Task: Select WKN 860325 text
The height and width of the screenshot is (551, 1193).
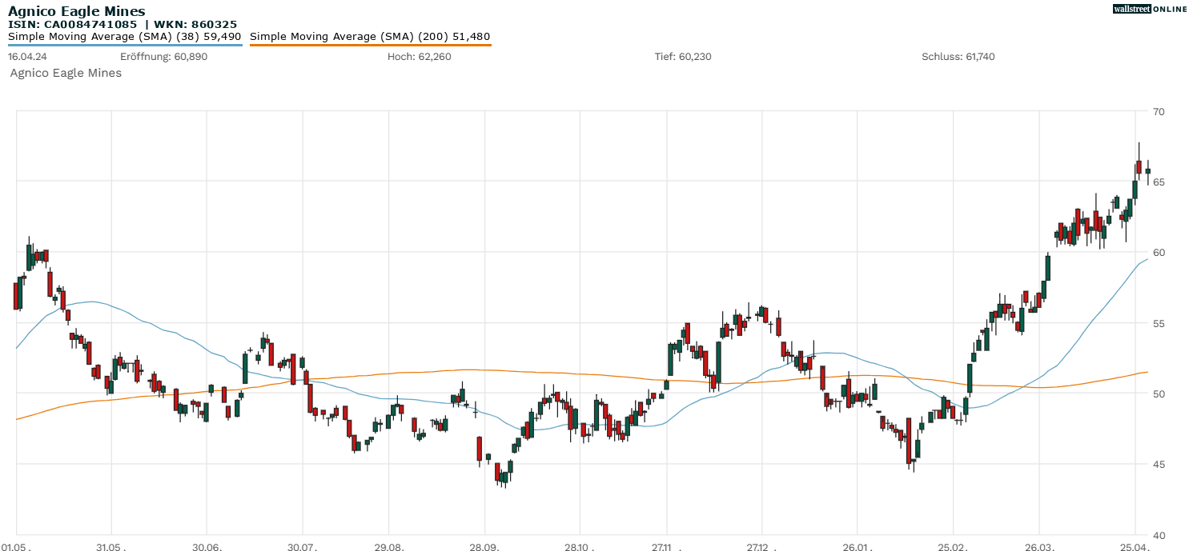Action: [x=197, y=24]
